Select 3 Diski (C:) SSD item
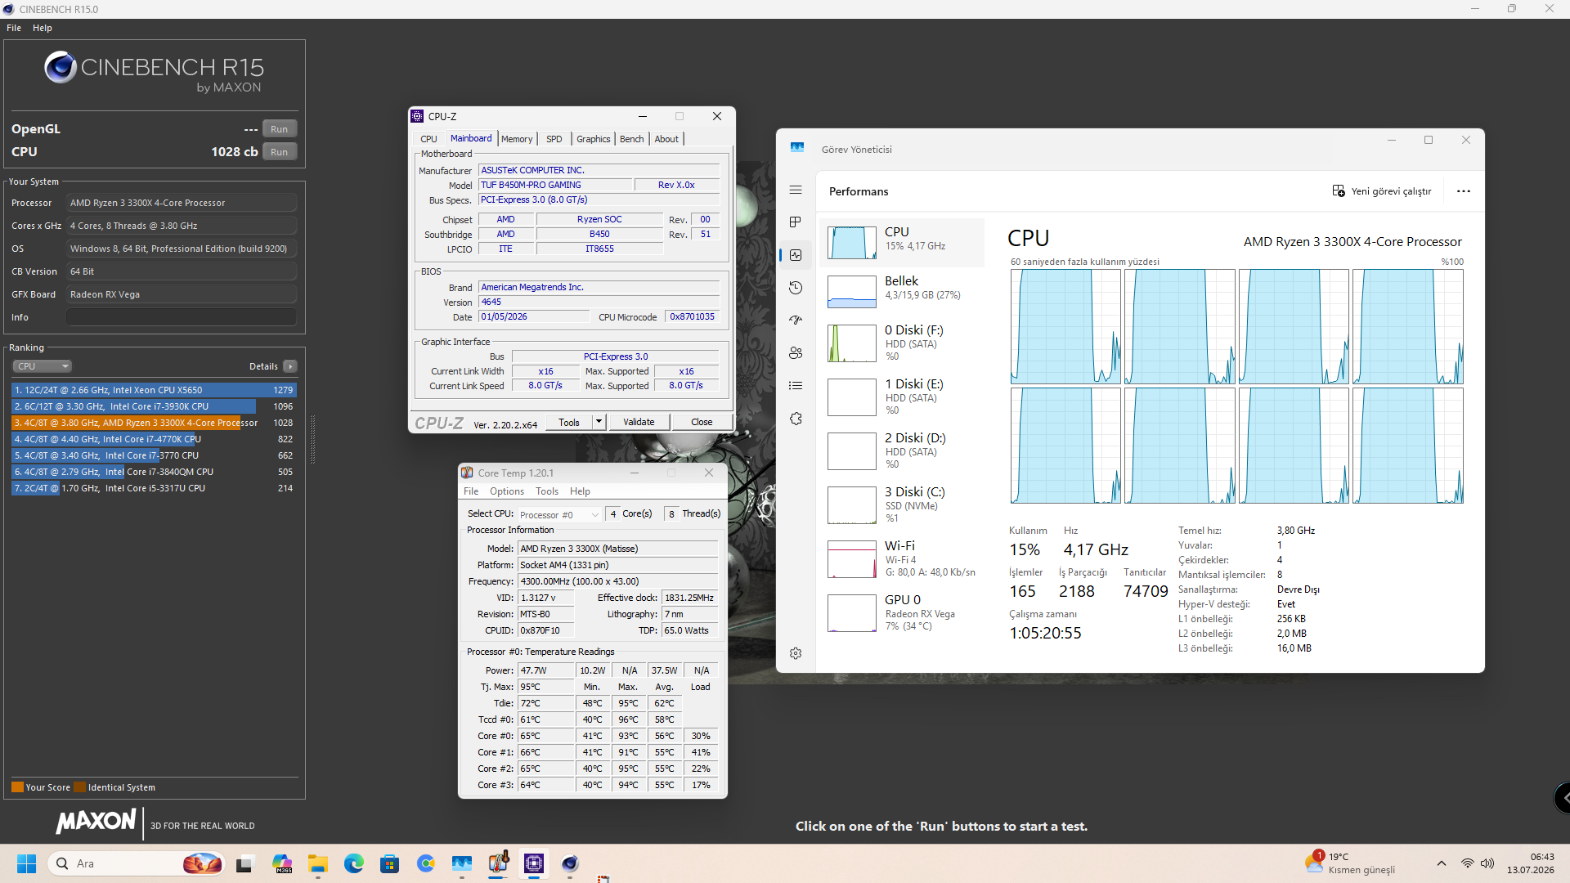The image size is (1570, 883). coord(902,504)
